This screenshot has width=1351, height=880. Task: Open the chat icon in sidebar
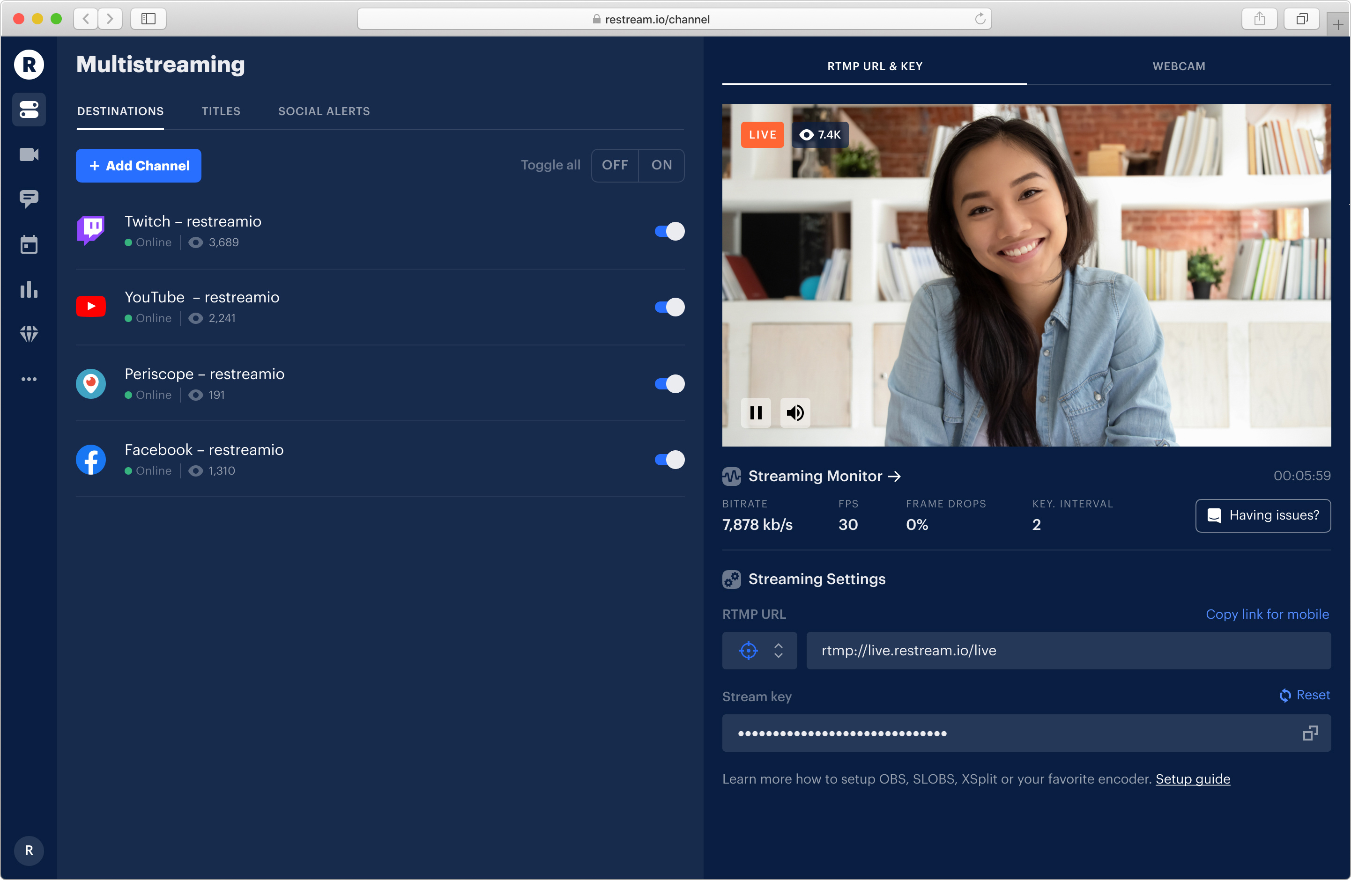point(29,198)
